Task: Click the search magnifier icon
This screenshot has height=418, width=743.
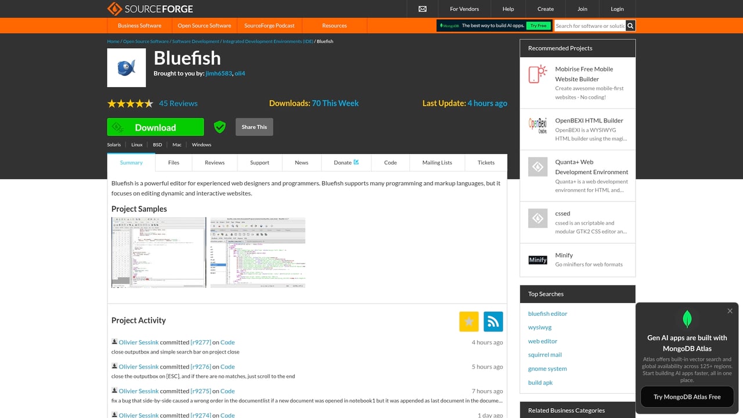Action: click(x=630, y=26)
